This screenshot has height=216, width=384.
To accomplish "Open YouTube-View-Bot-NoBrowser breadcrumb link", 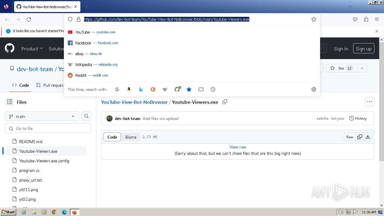I will [x=134, y=102].
